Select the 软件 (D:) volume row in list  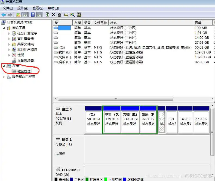tap(133, 52)
